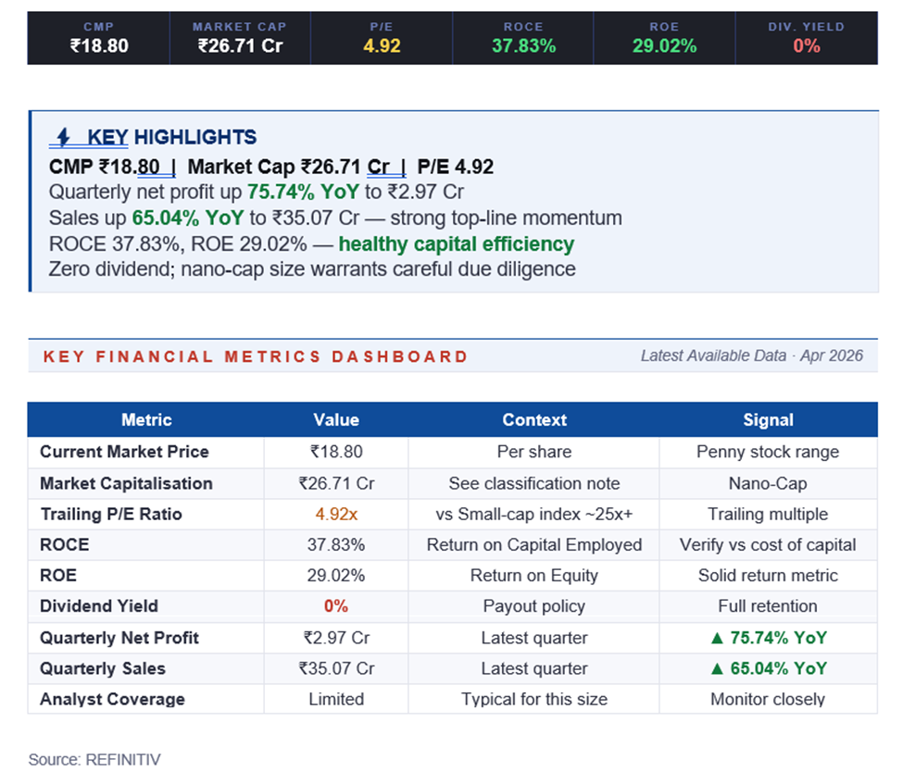The image size is (903, 772).
Task: Select the CMP ₹18.80 tile in the top bar
Action: pyautogui.click(x=99, y=38)
